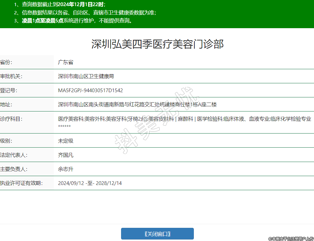Viewport: 314px width, 241px height.
Task: Click the 诊疗科目 field label
Action: click(11, 119)
